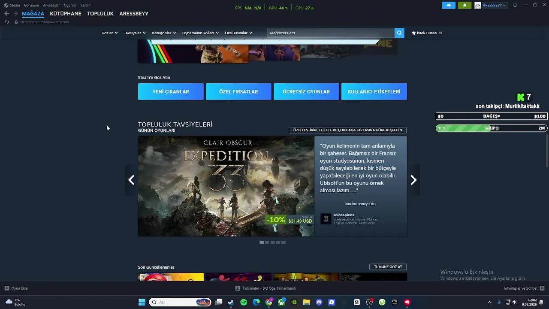Screen dimensions: 549x309
Task: Expand the Oynamanın Yolları dropdown
Action: point(200,33)
